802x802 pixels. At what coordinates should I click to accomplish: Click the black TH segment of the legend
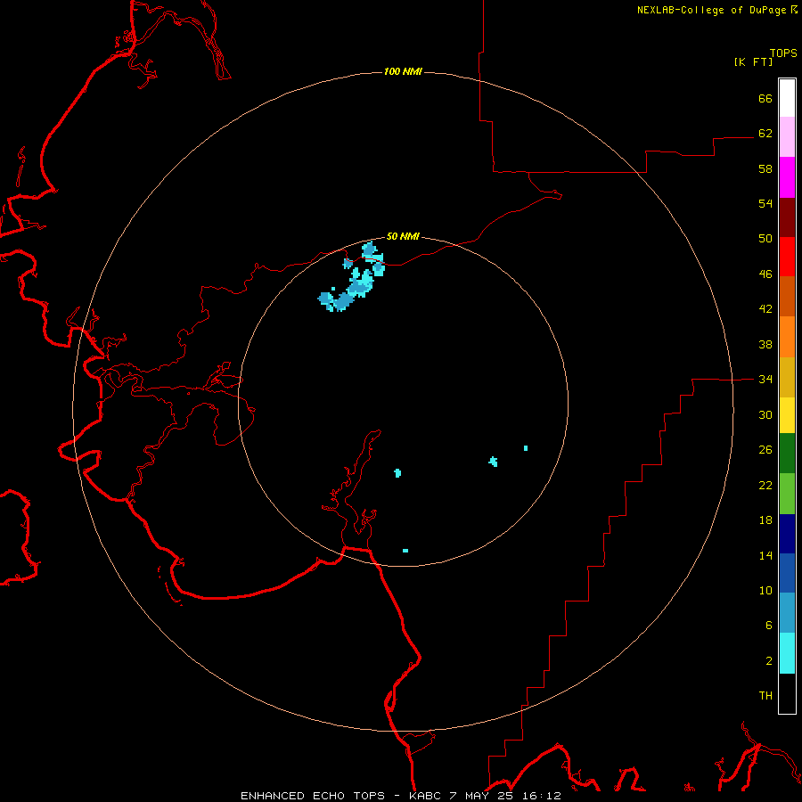(787, 693)
